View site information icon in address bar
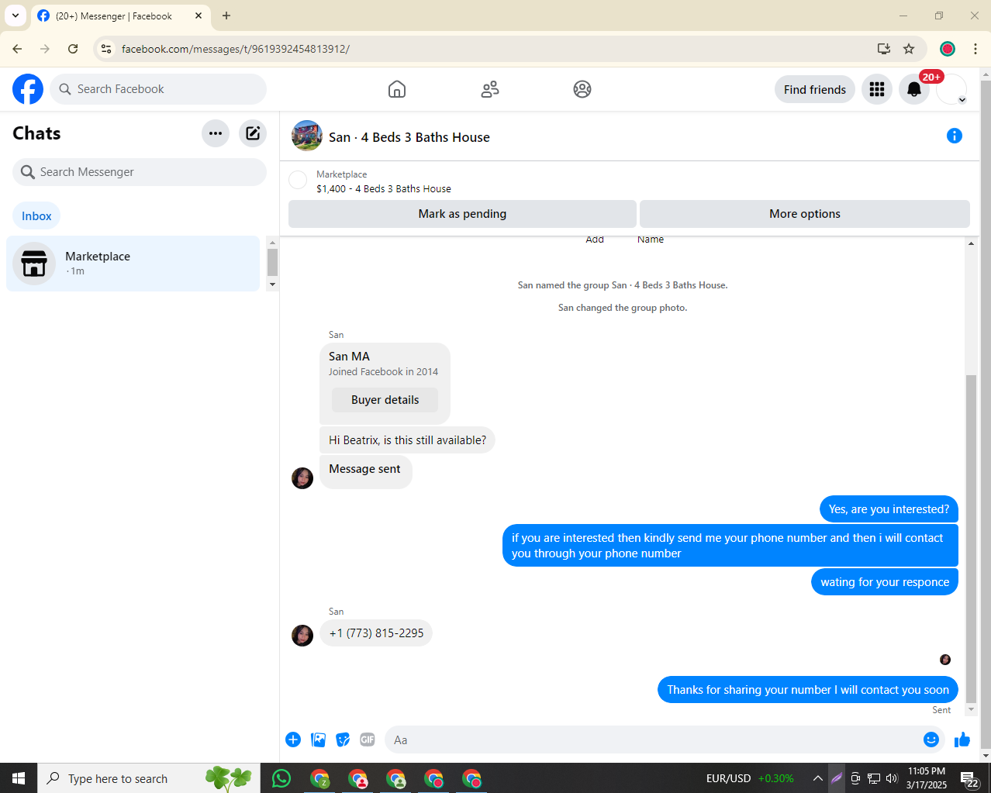The width and height of the screenshot is (991, 793). pyautogui.click(x=106, y=49)
